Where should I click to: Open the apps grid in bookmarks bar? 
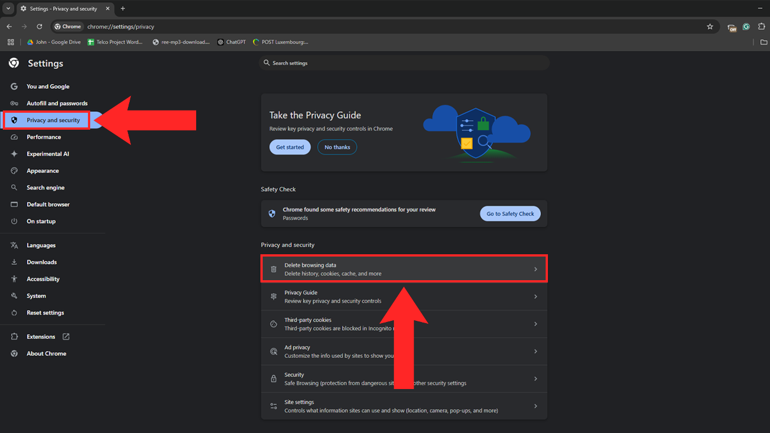point(11,42)
